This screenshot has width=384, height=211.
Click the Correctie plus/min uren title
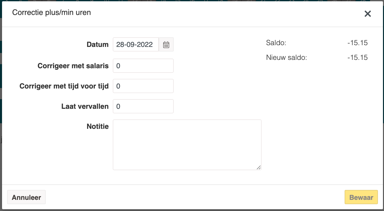pos(52,13)
